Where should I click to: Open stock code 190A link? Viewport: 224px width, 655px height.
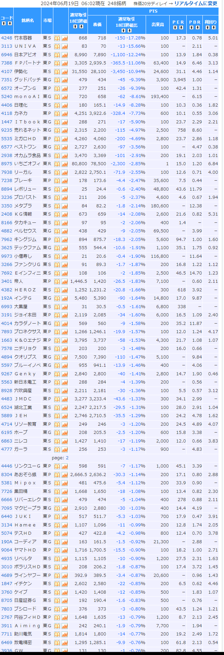tap(6, 542)
